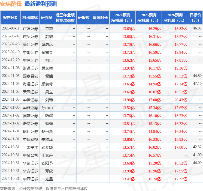
Task: Click the 安琪酵母 title text
Action: [x=11, y=4]
